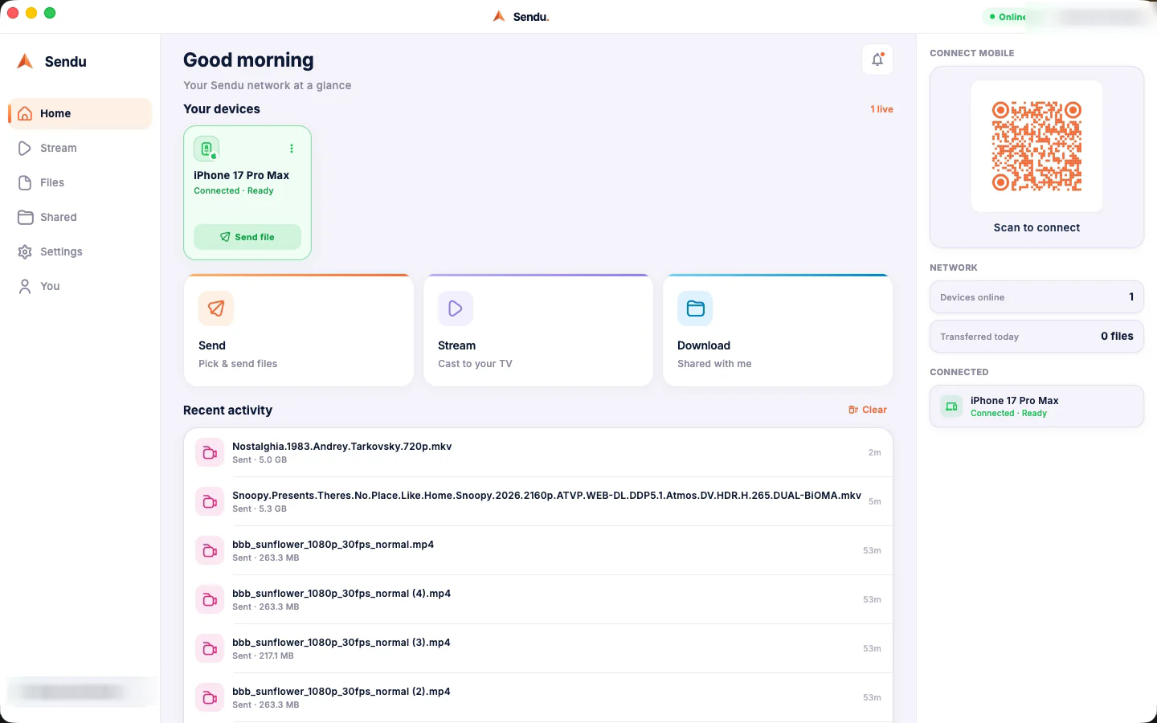The image size is (1157, 723).
Task: Open the Send card to pick files
Action: coord(299,330)
